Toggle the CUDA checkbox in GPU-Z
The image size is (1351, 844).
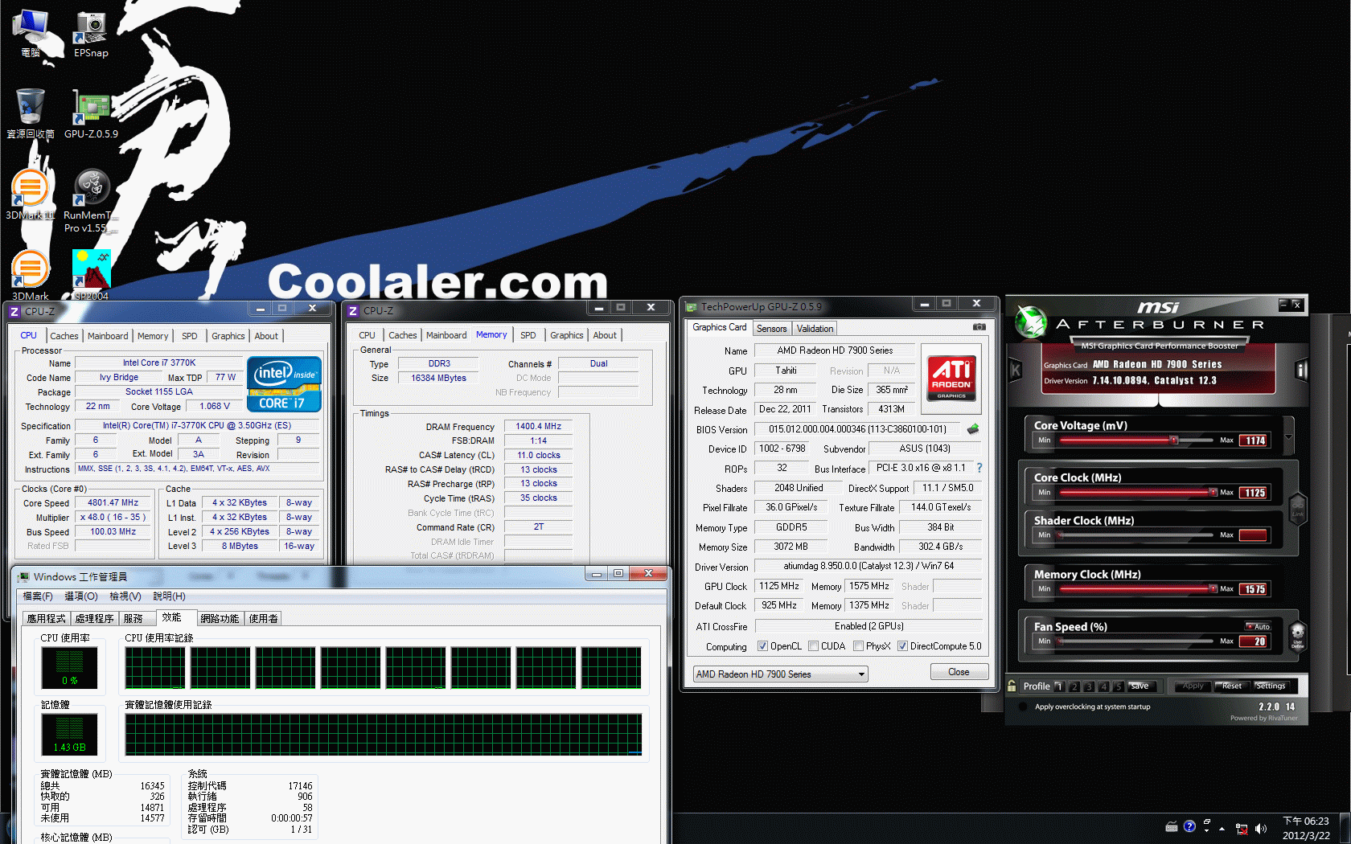tap(813, 645)
